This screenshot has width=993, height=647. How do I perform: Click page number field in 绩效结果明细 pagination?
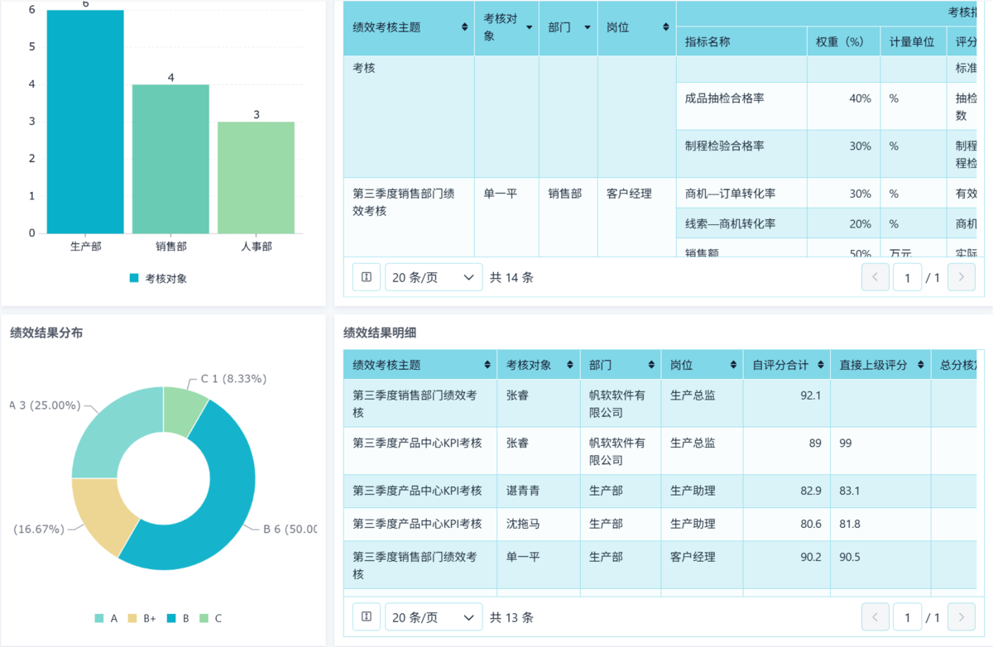coord(908,617)
